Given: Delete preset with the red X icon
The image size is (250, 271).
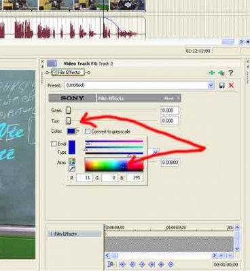Looking at the screenshot, I should click(x=231, y=85).
